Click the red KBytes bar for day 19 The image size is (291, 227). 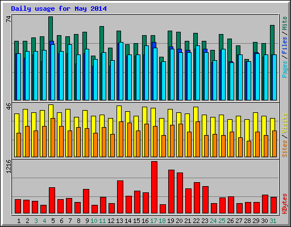pos(171,192)
